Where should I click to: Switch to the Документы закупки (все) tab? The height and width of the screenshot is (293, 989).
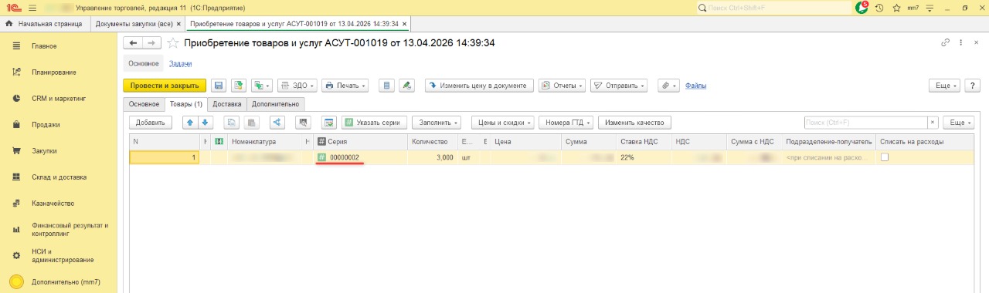134,24
